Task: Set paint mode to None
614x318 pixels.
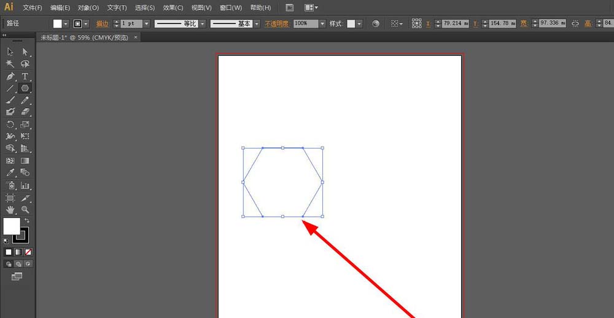Action: point(28,252)
